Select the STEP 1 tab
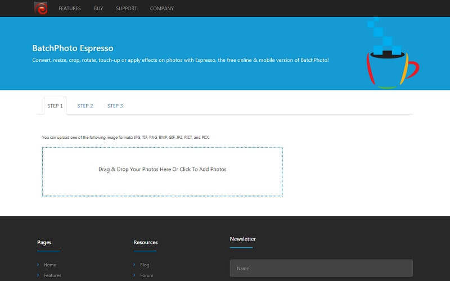The width and height of the screenshot is (450, 281). 55,106
